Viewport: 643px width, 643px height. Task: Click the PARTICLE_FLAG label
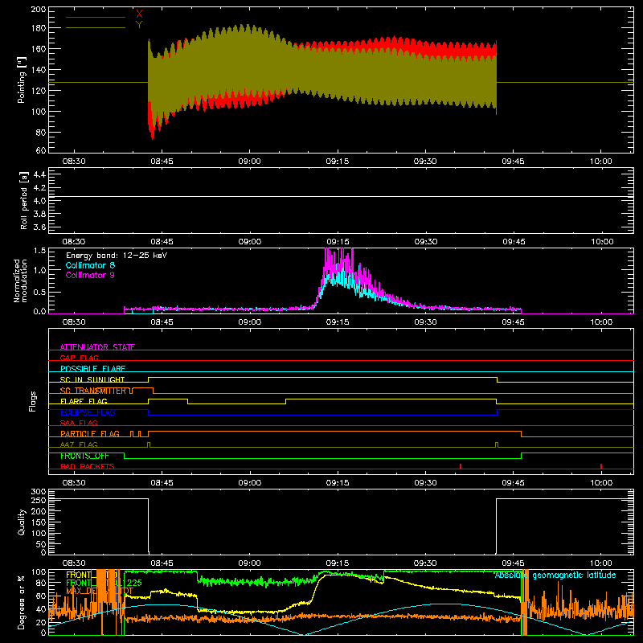coord(90,433)
